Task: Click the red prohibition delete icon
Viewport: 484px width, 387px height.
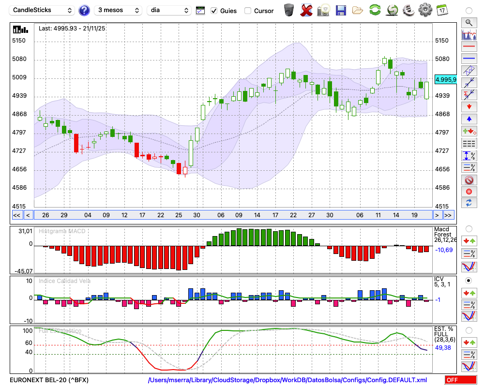Action: coord(469,180)
